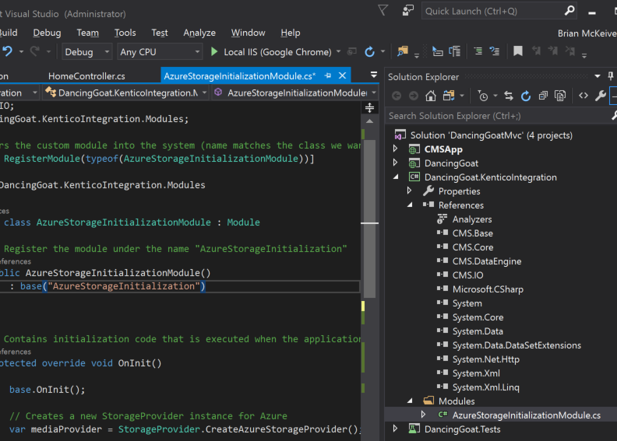Collapse the DancingGoat.KenticoIntegration project
Screen dimensions: 617x441
pos(396,177)
